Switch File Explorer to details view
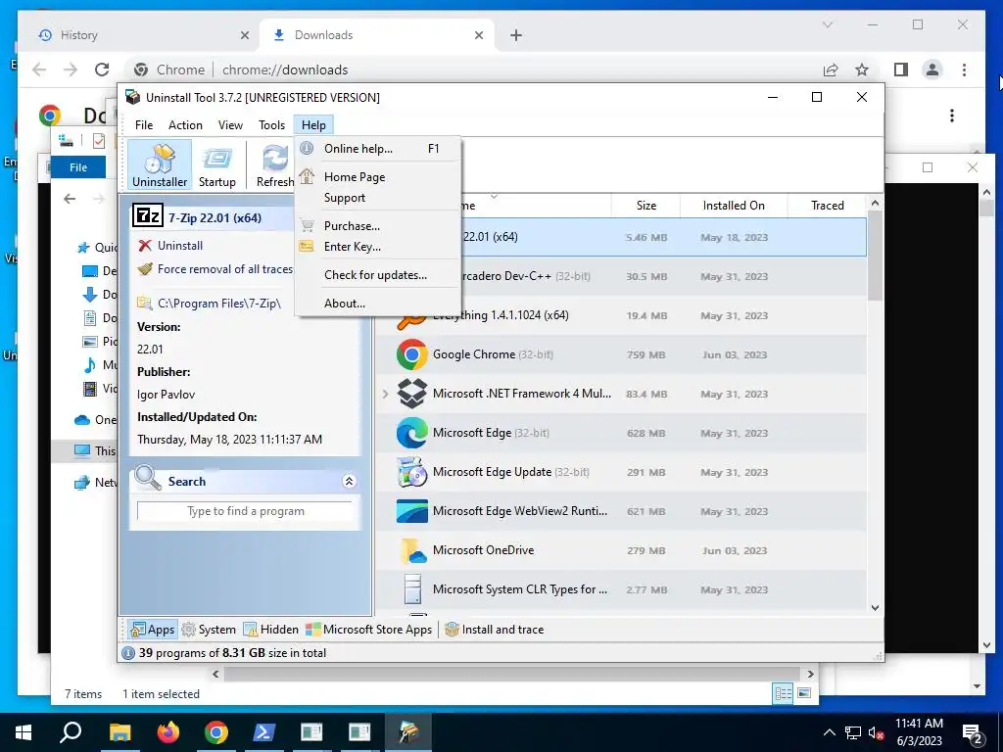This screenshot has height=752, width=1003. pos(783,693)
